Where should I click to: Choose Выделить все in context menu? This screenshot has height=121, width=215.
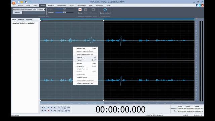tap(85, 48)
